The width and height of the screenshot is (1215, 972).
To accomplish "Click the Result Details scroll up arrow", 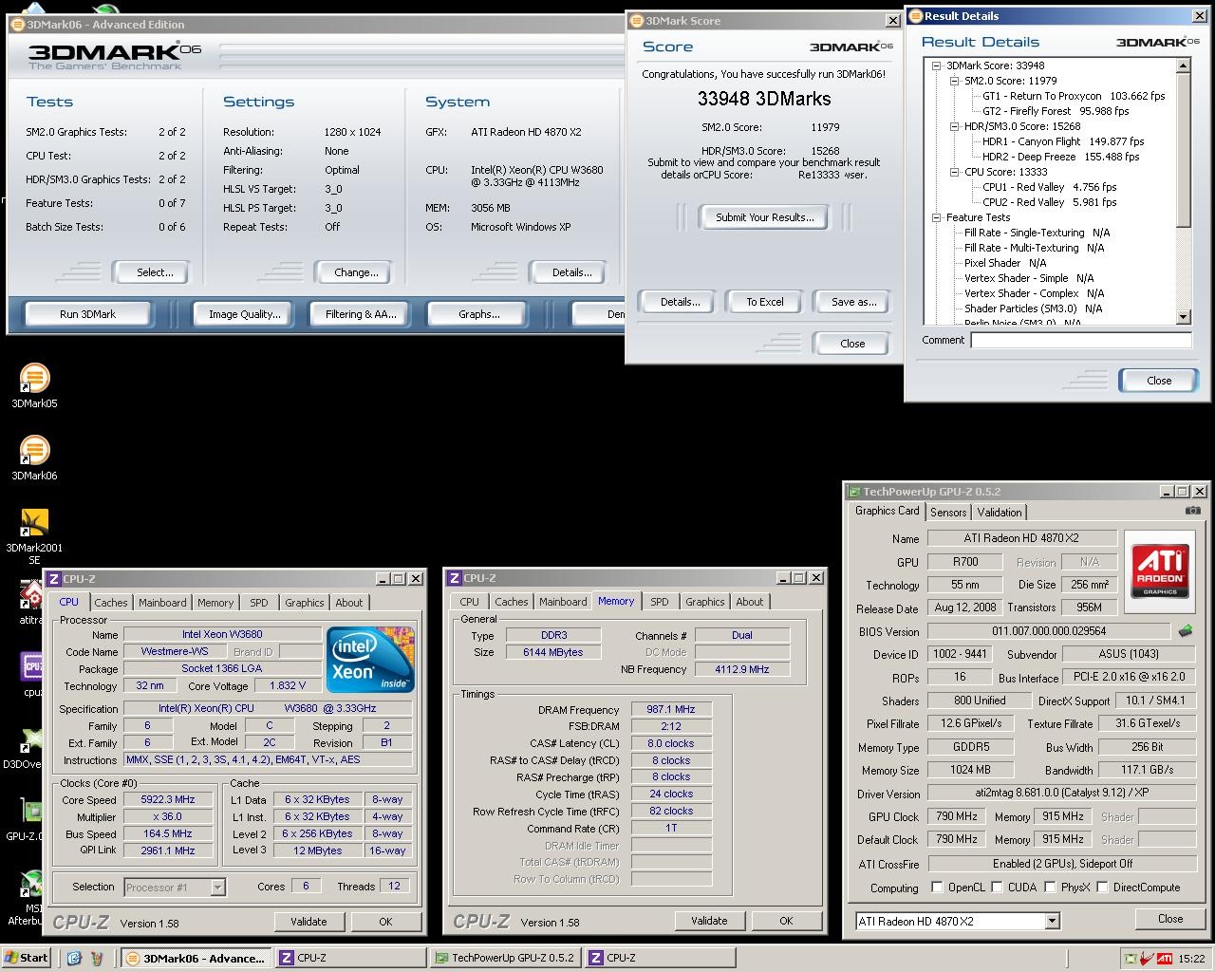I will coord(1183,66).
